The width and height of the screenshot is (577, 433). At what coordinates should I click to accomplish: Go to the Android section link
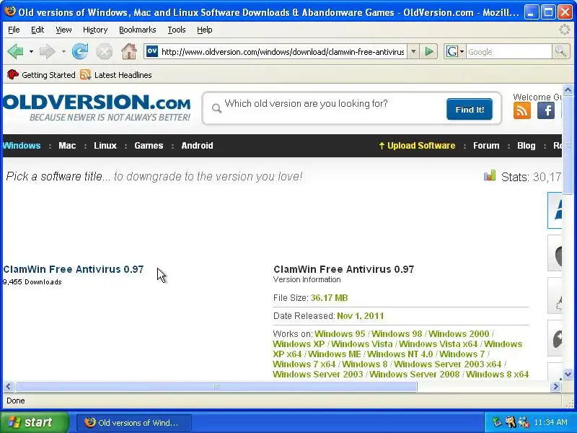pyautogui.click(x=197, y=146)
